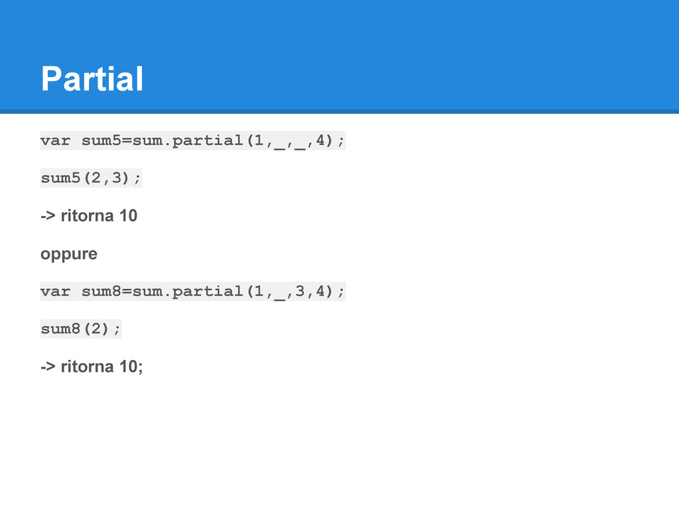Image resolution: width=679 pixels, height=509 pixels.
Task: Click the arrow before the first "ritorna 10"
Action: coord(48,215)
